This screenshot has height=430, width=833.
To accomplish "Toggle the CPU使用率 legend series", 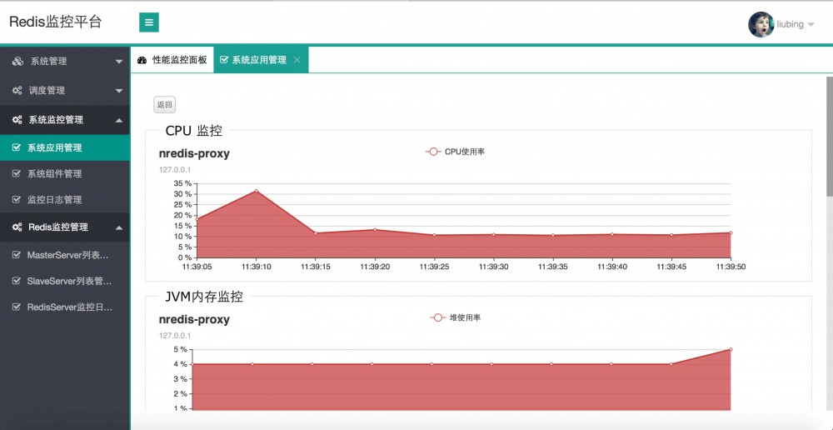I will pos(455,152).
